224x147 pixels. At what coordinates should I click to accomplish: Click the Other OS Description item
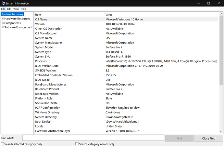tap(49, 29)
